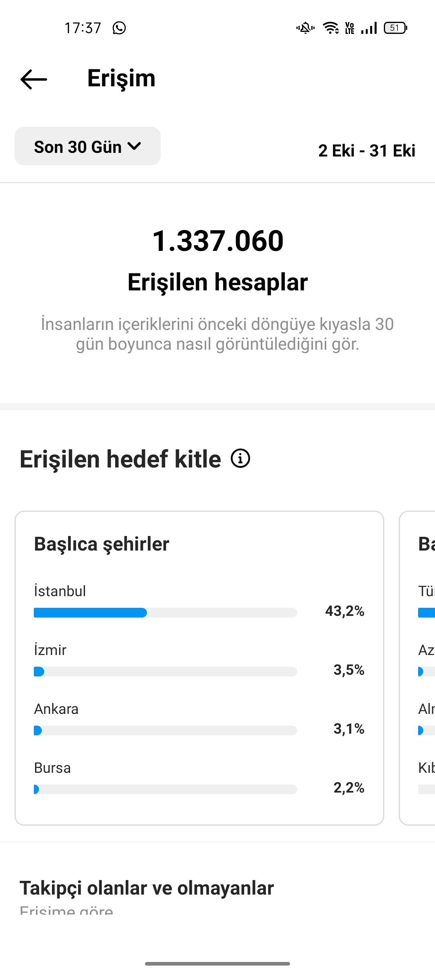The image size is (435, 968).
Task: Tap the VoLTE status icon
Action: (350, 28)
